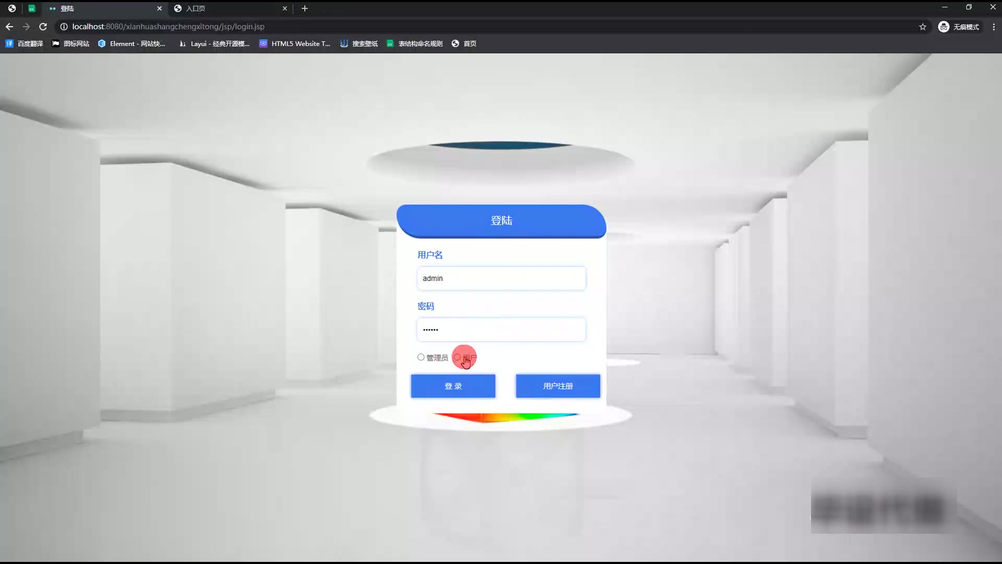Reload the login page
This screenshot has width=1002, height=564.
(43, 27)
